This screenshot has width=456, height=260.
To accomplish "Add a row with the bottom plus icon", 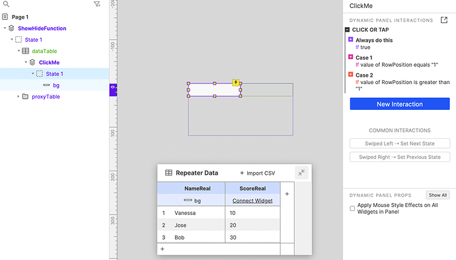I will click(163, 249).
